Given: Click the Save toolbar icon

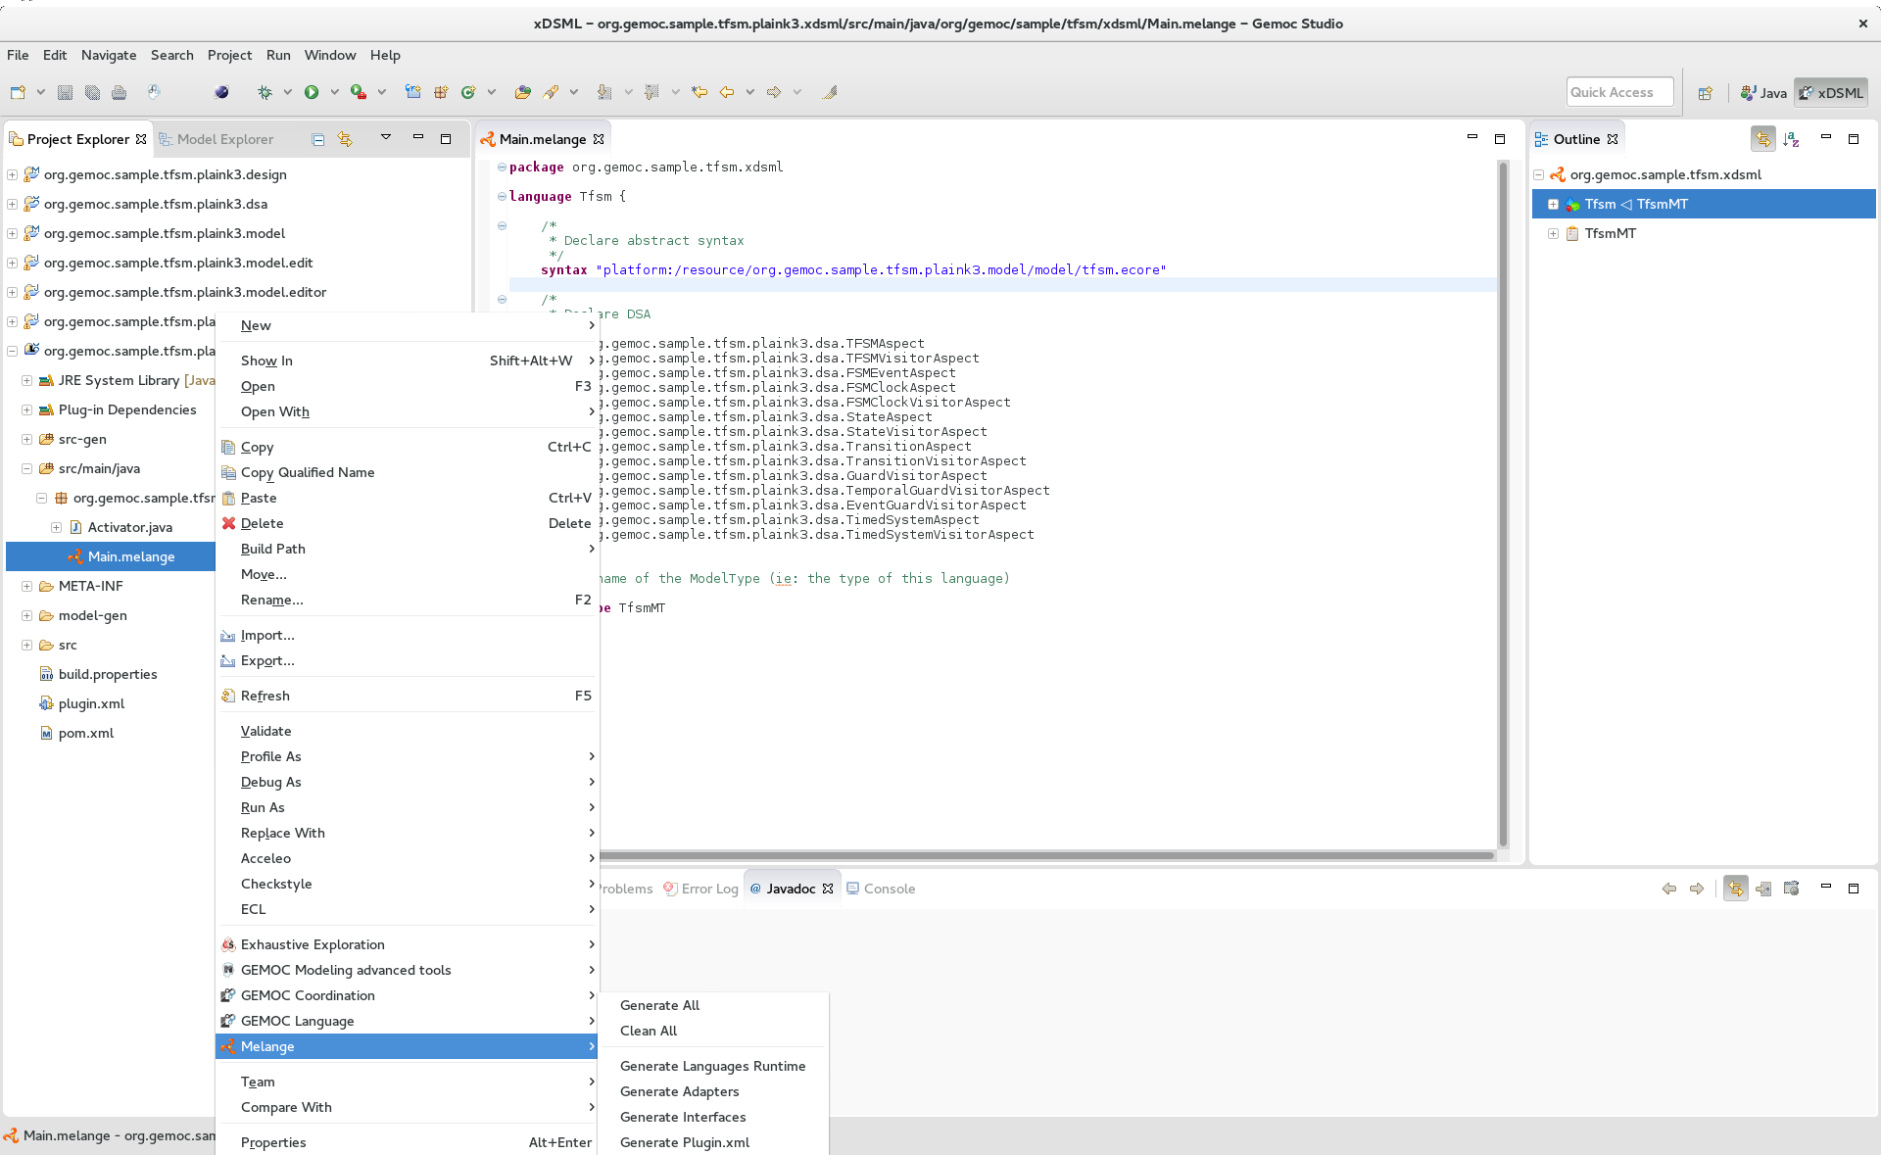Looking at the screenshot, I should point(65,92).
